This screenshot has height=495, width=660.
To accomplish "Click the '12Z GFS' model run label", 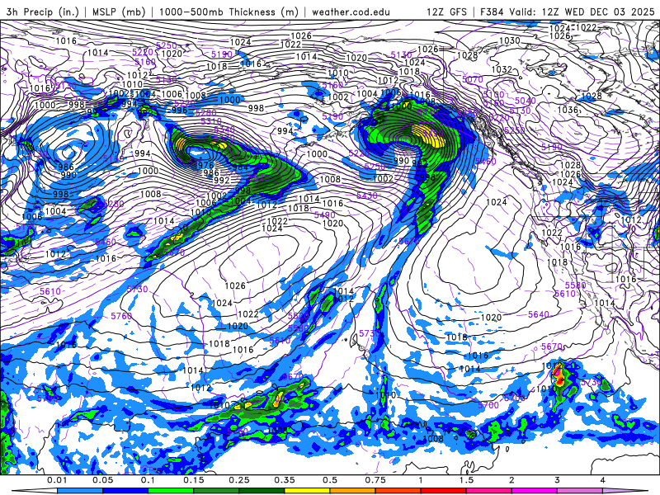I will 446,12.
